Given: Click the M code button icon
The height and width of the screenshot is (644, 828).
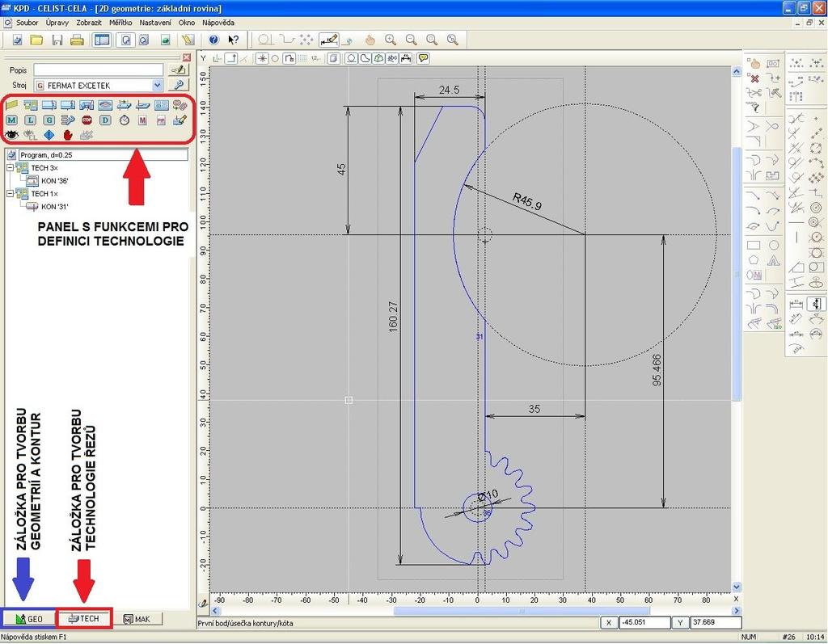Looking at the screenshot, I should [11, 120].
